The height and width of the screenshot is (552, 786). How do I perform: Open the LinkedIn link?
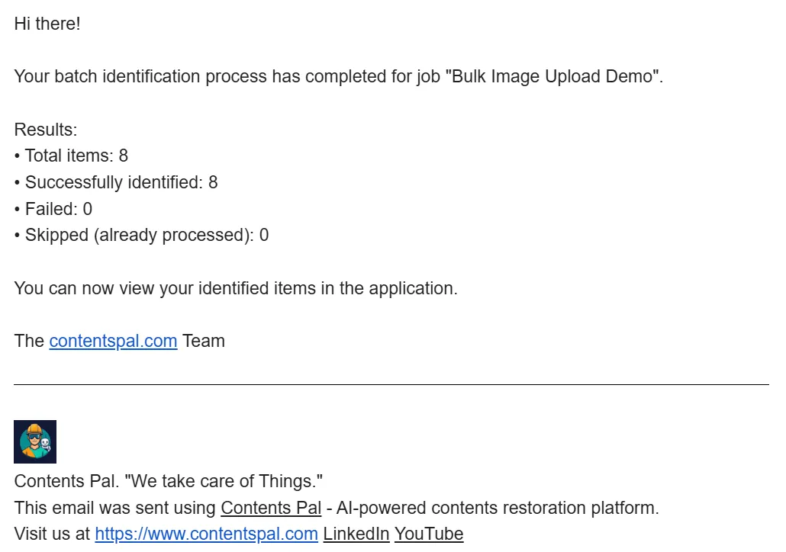pos(356,534)
